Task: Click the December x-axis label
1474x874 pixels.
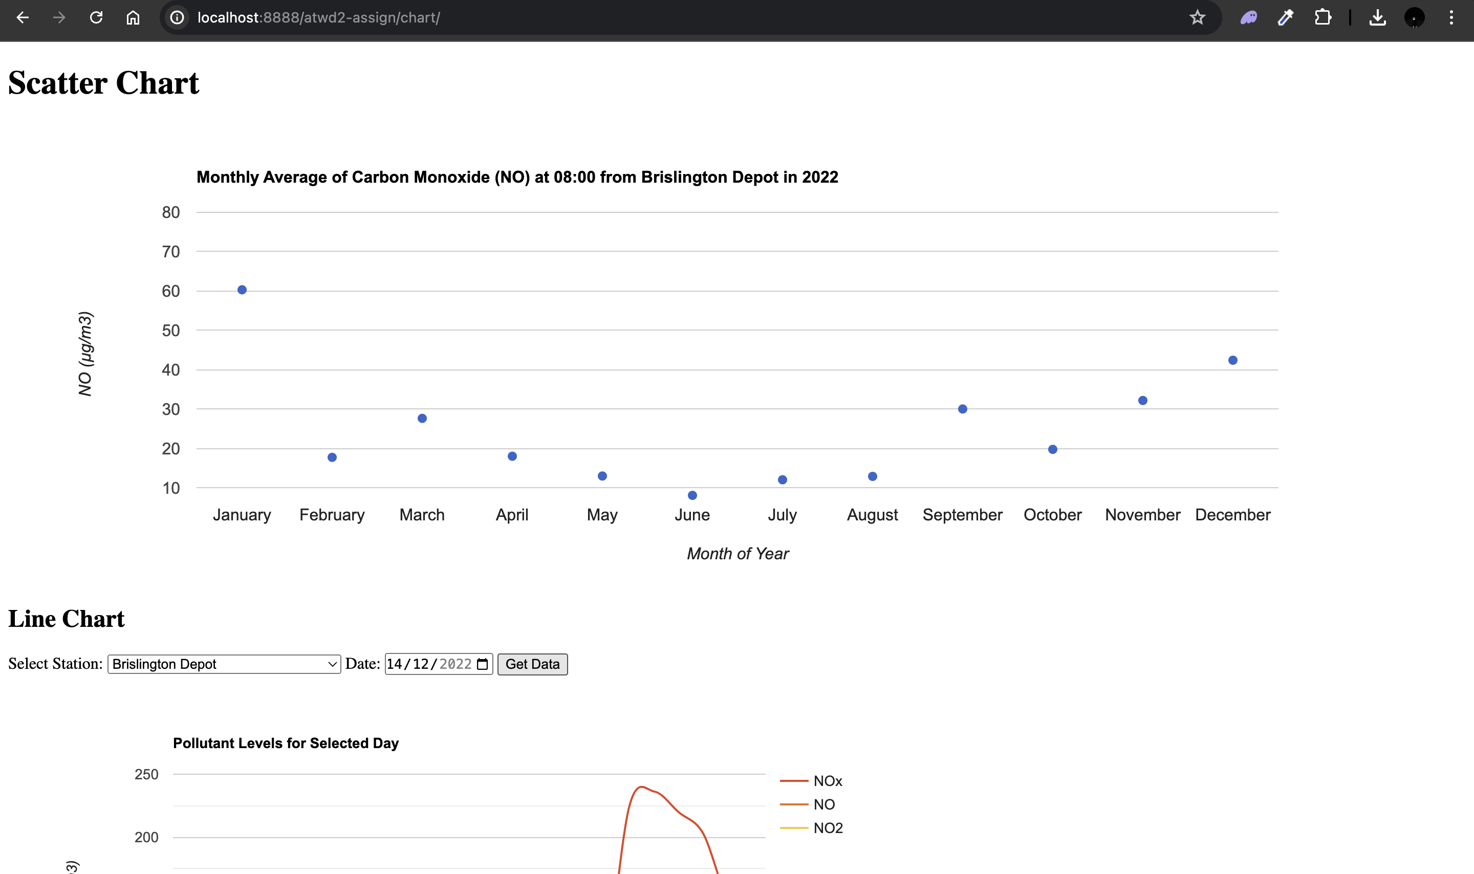Action: click(x=1233, y=515)
